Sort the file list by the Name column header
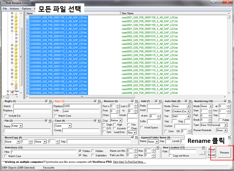234x171 pixels. (x=73, y=13)
